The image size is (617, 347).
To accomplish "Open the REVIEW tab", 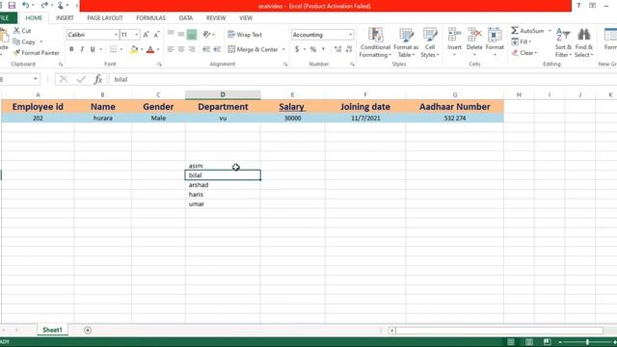I will [216, 18].
